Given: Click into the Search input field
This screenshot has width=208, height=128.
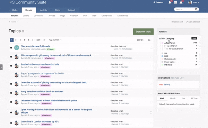Looking at the screenshot, I should click(184, 9).
